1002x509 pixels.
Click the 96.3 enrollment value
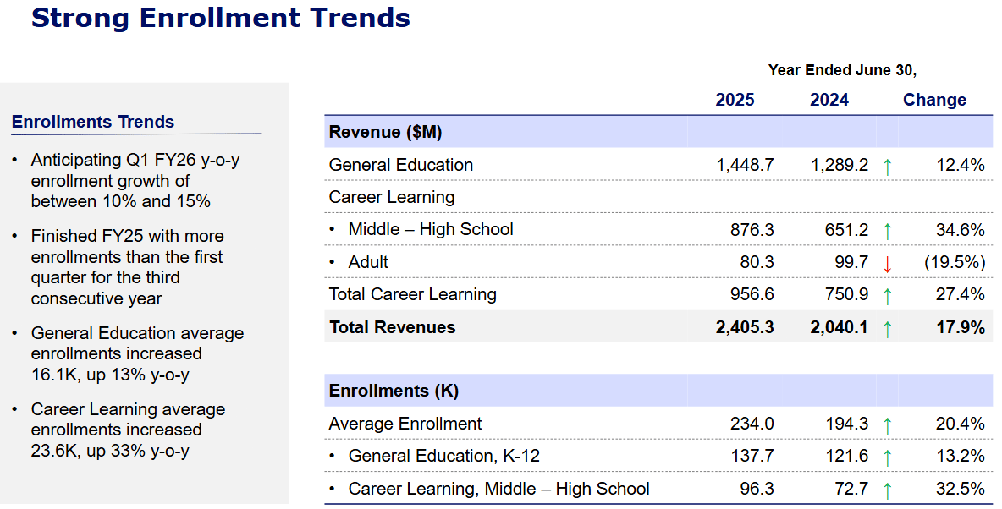[757, 489]
